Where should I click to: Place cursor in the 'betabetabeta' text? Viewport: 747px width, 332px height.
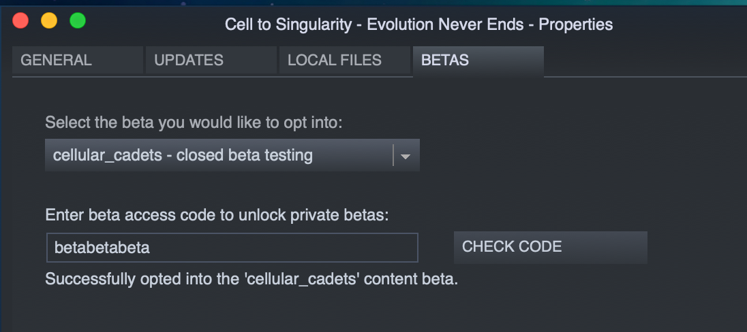coord(102,248)
